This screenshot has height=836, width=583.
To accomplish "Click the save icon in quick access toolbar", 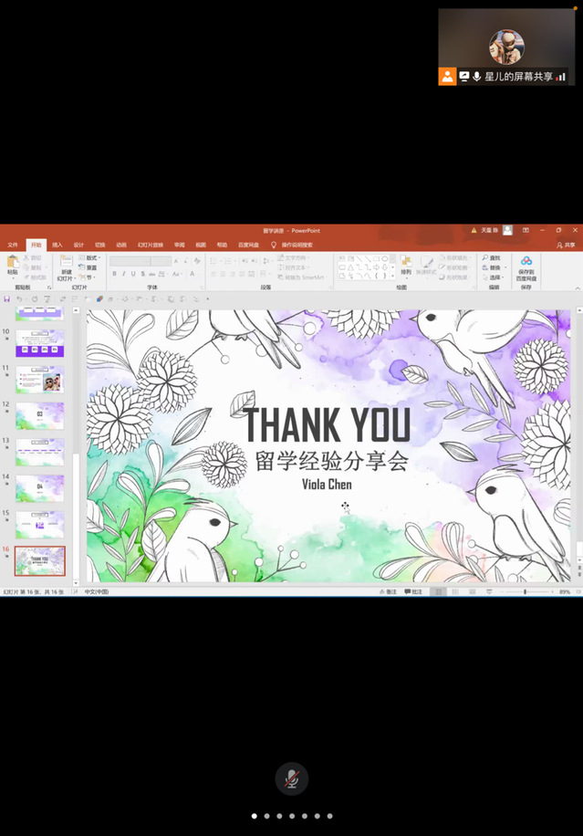I will tap(6, 298).
